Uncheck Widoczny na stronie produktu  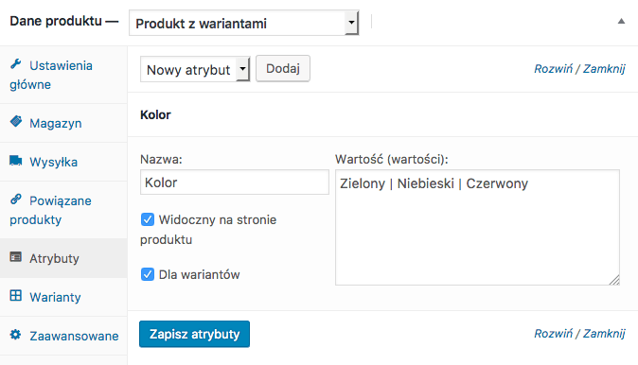148,219
